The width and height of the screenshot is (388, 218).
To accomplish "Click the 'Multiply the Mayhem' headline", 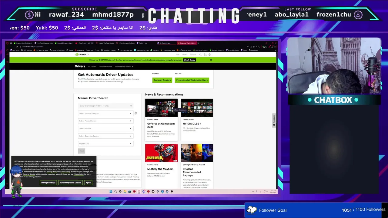I will [x=160, y=169].
